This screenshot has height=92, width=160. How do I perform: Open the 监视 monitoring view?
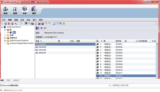pos(5,10)
